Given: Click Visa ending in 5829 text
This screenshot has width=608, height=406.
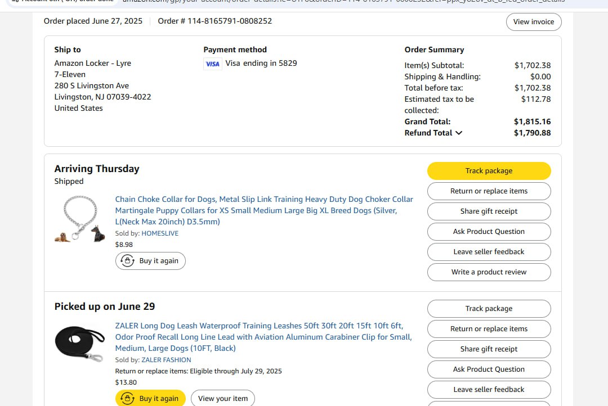Looking at the screenshot, I should pyautogui.click(x=261, y=63).
